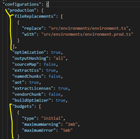Click the "configurations" key
Viewport: 140px width, 139px height.
click(x=22, y=4)
